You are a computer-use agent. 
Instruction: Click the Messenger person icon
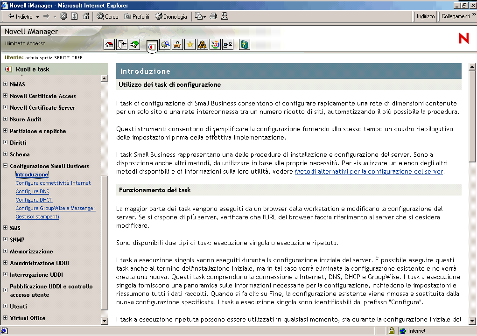[224, 16]
